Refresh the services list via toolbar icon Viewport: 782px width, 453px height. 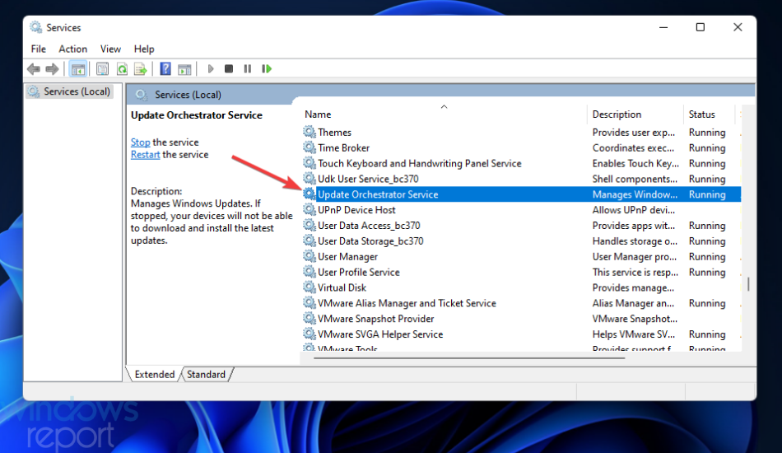point(122,69)
